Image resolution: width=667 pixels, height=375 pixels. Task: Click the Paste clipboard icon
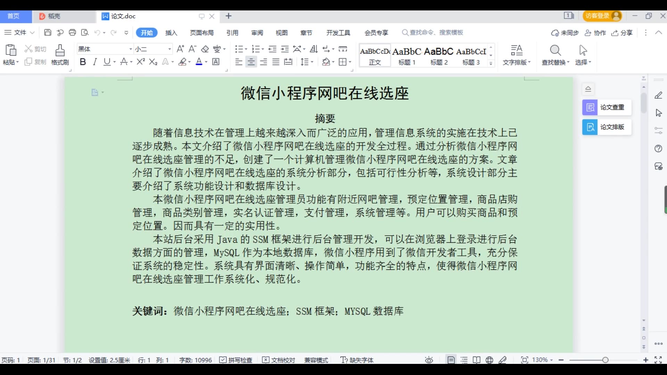11,50
